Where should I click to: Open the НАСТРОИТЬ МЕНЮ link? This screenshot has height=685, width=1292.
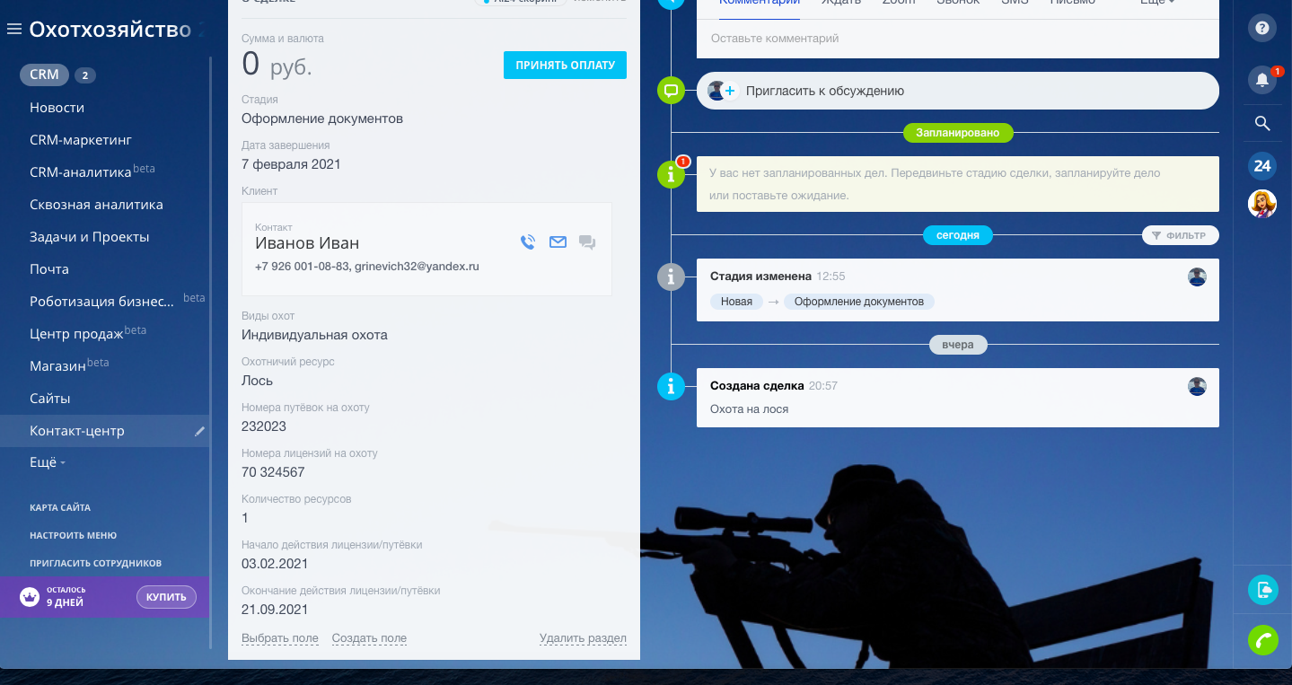[74, 535]
